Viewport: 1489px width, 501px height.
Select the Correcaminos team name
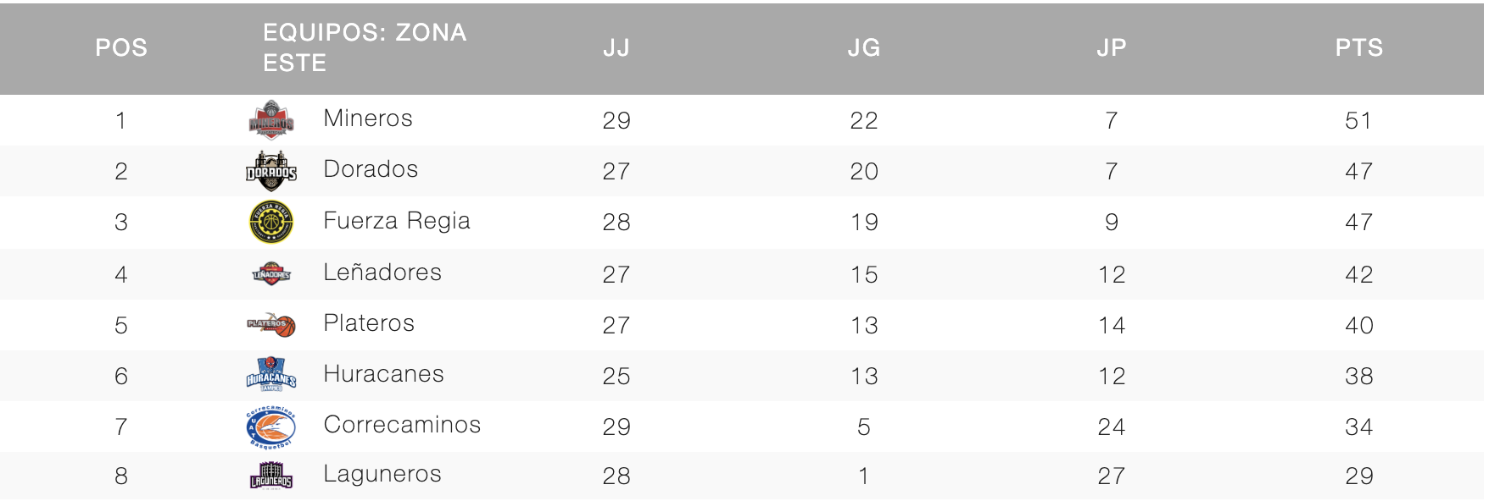click(402, 425)
